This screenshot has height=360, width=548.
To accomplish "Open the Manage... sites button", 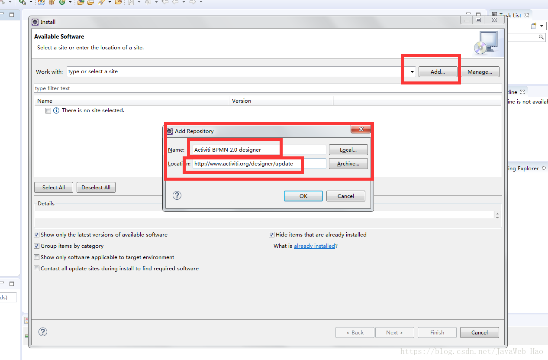I will 480,72.
